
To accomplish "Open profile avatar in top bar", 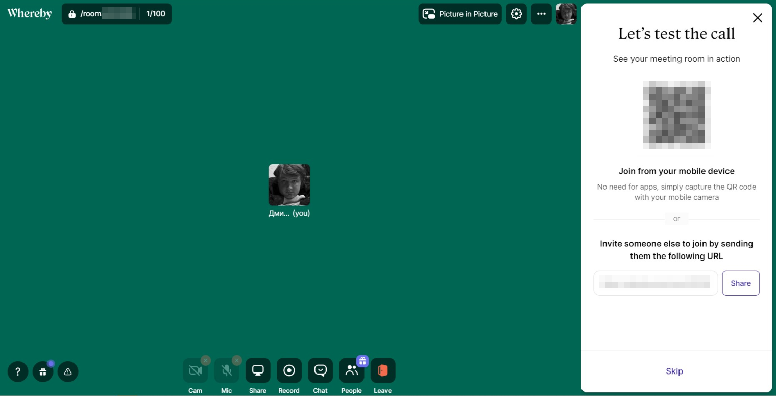I will point(566,14).
